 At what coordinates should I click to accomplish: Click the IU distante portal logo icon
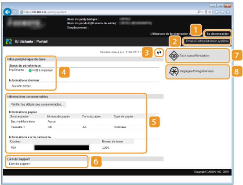coord(9,41)
